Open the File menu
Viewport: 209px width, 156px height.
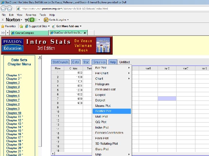pos(3,15)
